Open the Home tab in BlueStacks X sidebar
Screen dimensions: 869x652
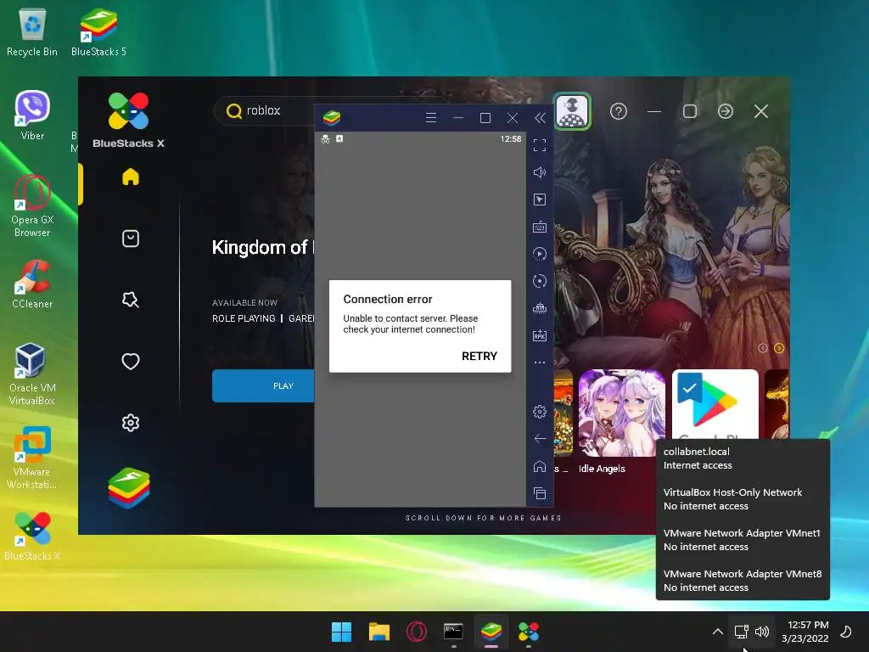tap(130, 177)
